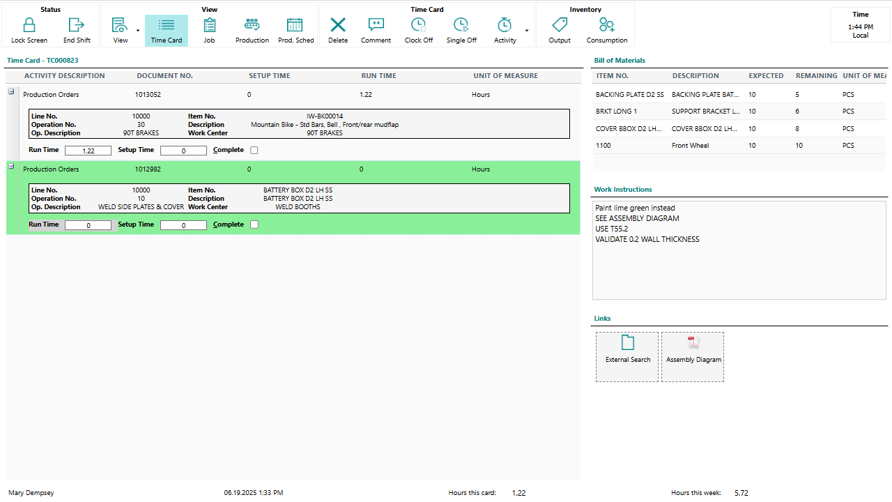Open the View dropdown arrow

(x=137, y=31)
